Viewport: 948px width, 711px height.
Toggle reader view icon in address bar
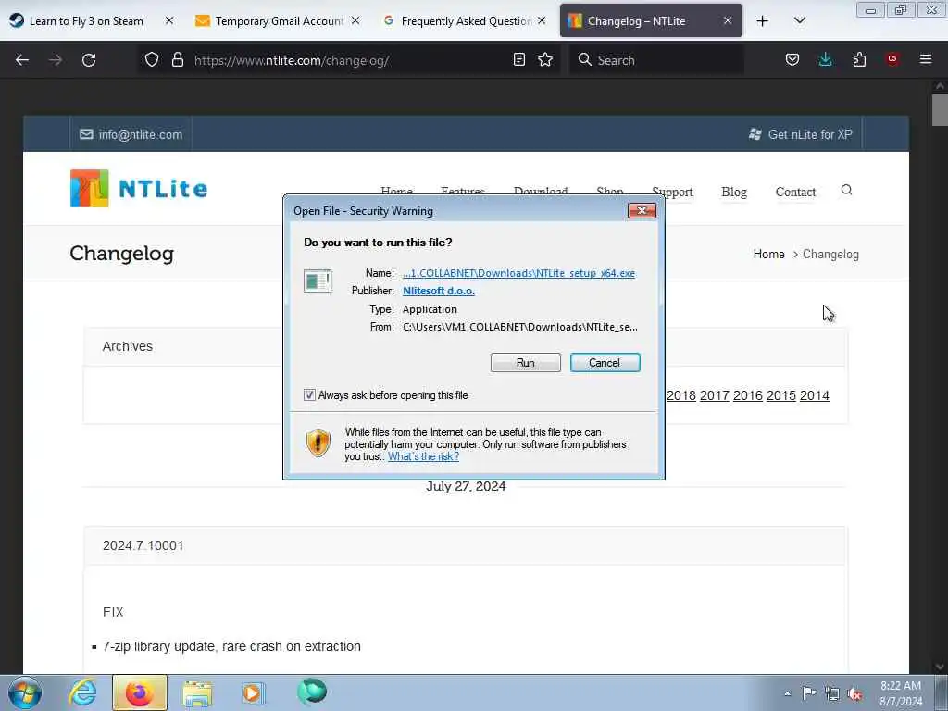[x=518, y=59]
